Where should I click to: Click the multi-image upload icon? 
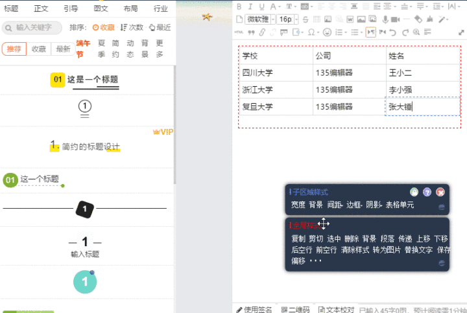[372, 19]
